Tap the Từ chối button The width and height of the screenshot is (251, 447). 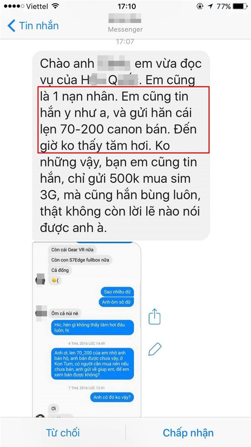63,433
